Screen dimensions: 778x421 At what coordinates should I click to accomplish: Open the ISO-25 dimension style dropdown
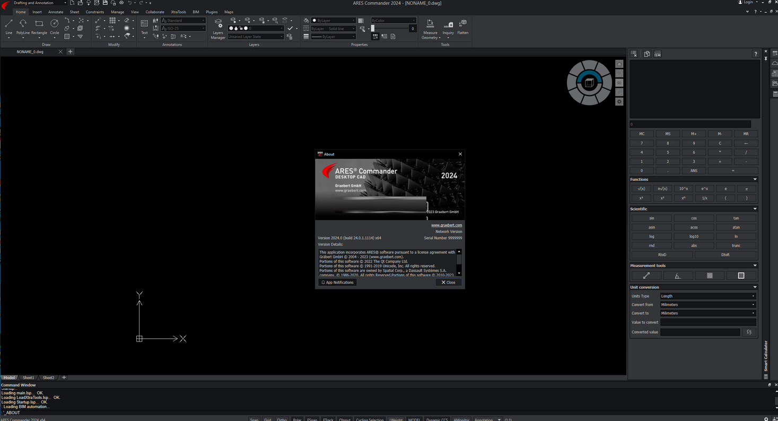click(183, 28)
